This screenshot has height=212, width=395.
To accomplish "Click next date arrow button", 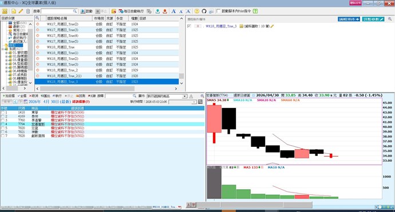I will [20, 102].
